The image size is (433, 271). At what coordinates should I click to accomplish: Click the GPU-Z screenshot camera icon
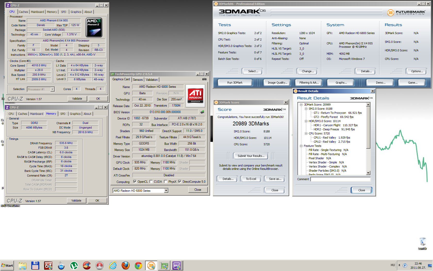tap(204, 79)
